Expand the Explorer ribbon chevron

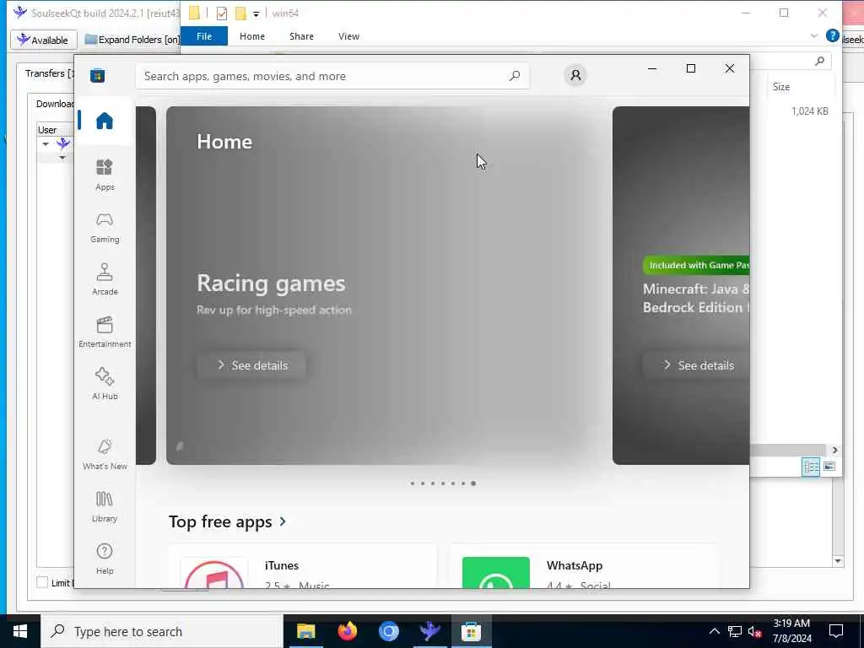814,35
